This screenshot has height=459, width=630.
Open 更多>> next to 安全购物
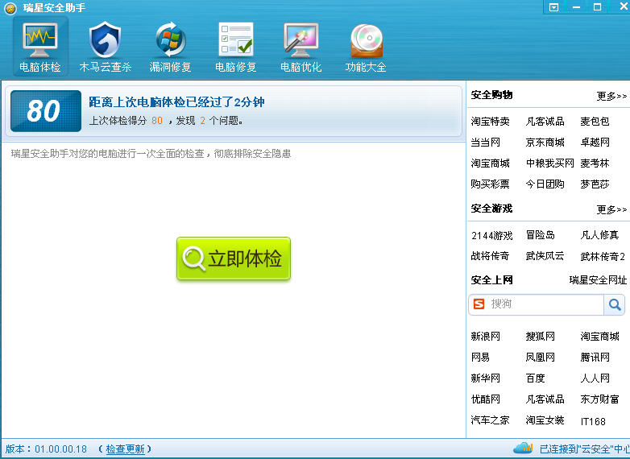coord(611,96)
